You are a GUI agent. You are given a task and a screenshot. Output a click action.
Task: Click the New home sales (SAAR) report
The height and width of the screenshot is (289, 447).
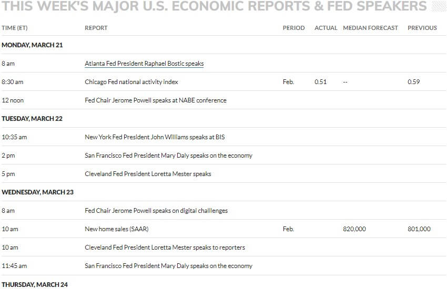(x=117, y=229)
